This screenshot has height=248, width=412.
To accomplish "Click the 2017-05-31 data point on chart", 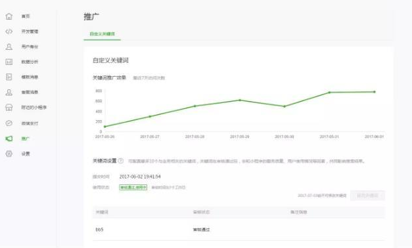I will pos(329,93).
